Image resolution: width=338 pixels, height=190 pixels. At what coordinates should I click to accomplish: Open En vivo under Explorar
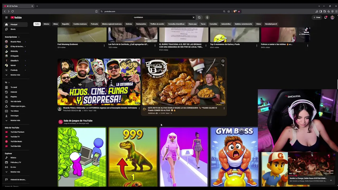pyautogui.click(x=16, y=167)
